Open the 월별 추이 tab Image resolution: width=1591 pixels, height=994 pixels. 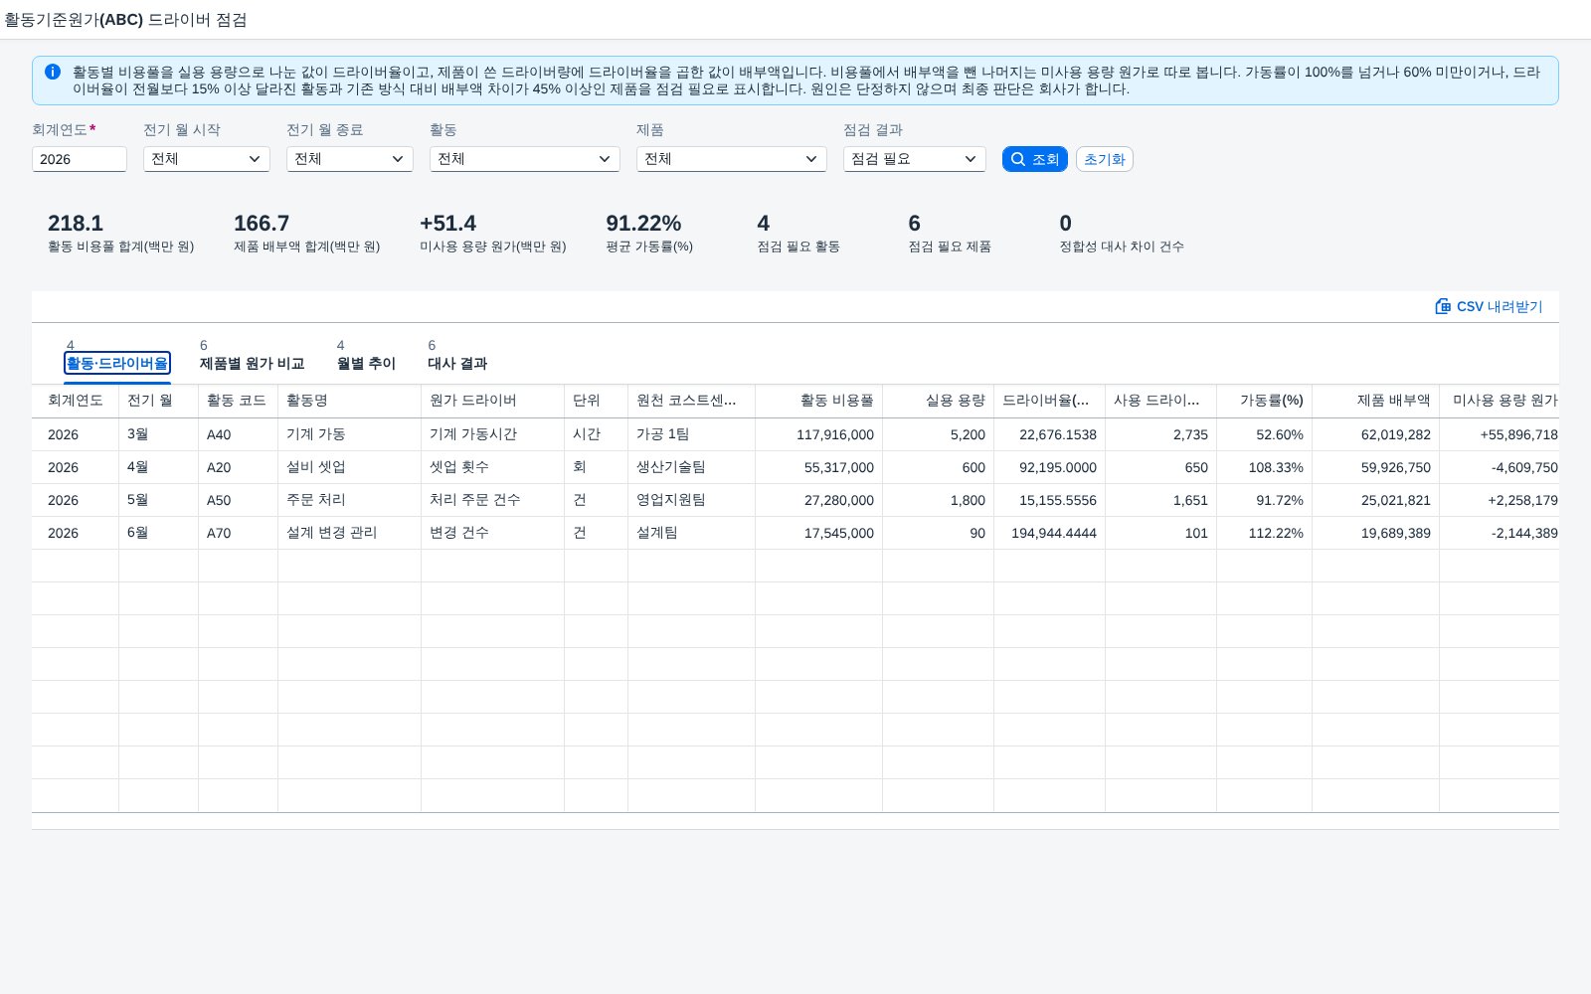[366, 363]
